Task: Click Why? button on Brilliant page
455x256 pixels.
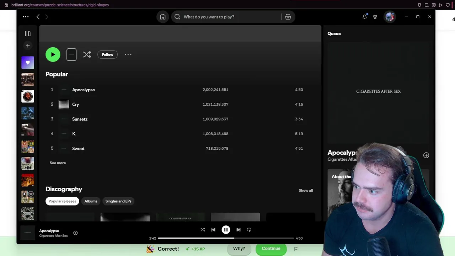Action: click(239, 249)
